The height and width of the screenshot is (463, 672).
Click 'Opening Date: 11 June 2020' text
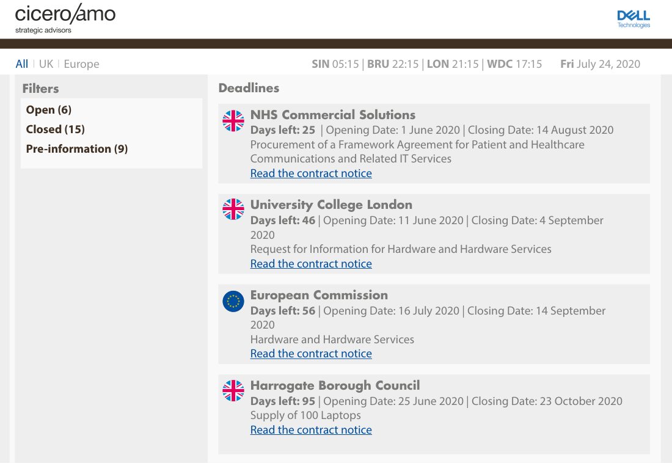[393, 221]
